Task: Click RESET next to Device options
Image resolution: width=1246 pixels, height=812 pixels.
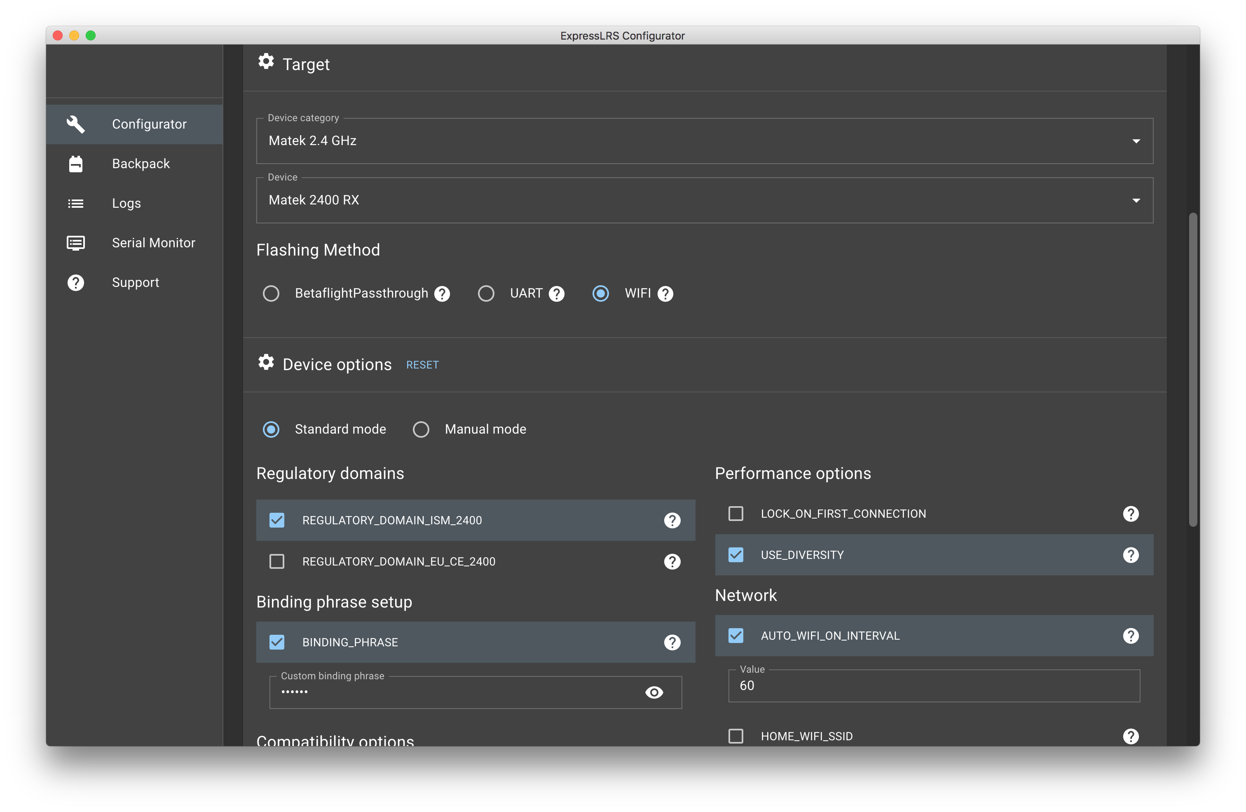Action: 422,364
